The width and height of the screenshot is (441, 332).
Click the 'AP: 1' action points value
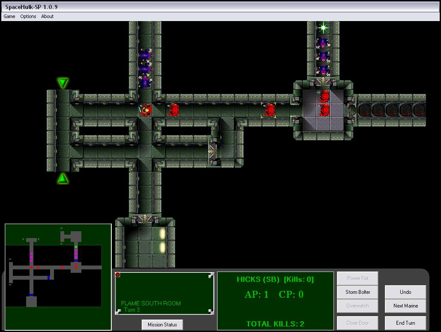(x=256, y=294)
